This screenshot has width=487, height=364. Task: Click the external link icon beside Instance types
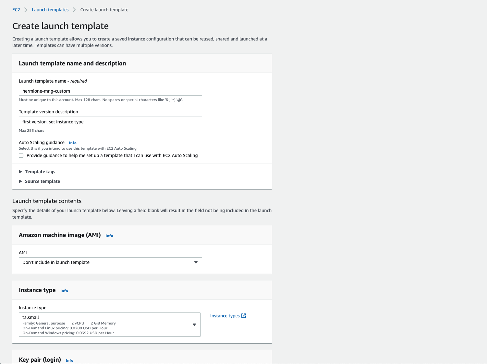[244, 316]
